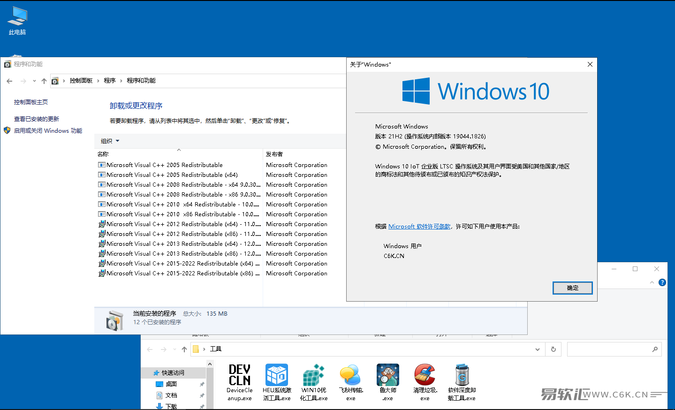Click the blue help icon in explorer window
Viewport: 675px width, 410px height.
[662, 282]
